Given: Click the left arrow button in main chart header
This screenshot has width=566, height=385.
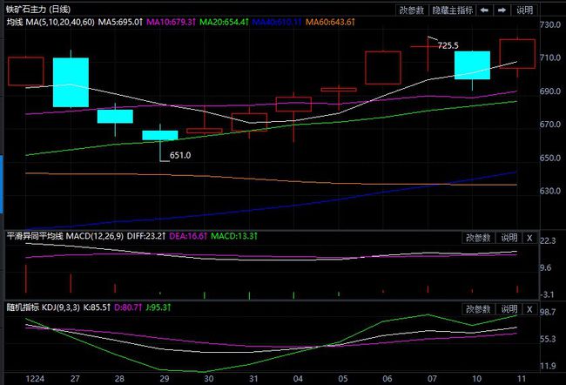Looking at the screenshot, I should (x=484, y=10).
